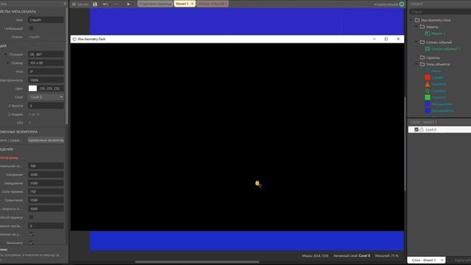Viewport: 471px width, 265px height.
Task: Close the Макет 1 tab
Action: (192, 4)
